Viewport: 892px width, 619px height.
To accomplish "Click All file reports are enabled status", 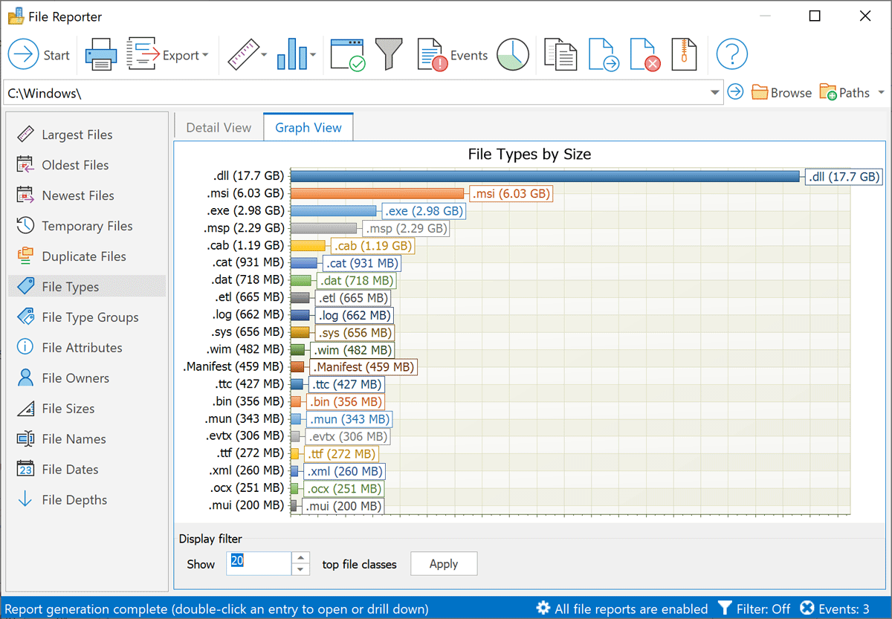I will tap(622, 609).
